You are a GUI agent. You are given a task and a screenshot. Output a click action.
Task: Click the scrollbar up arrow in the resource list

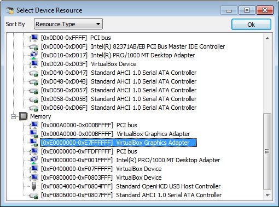click(268, 38)
